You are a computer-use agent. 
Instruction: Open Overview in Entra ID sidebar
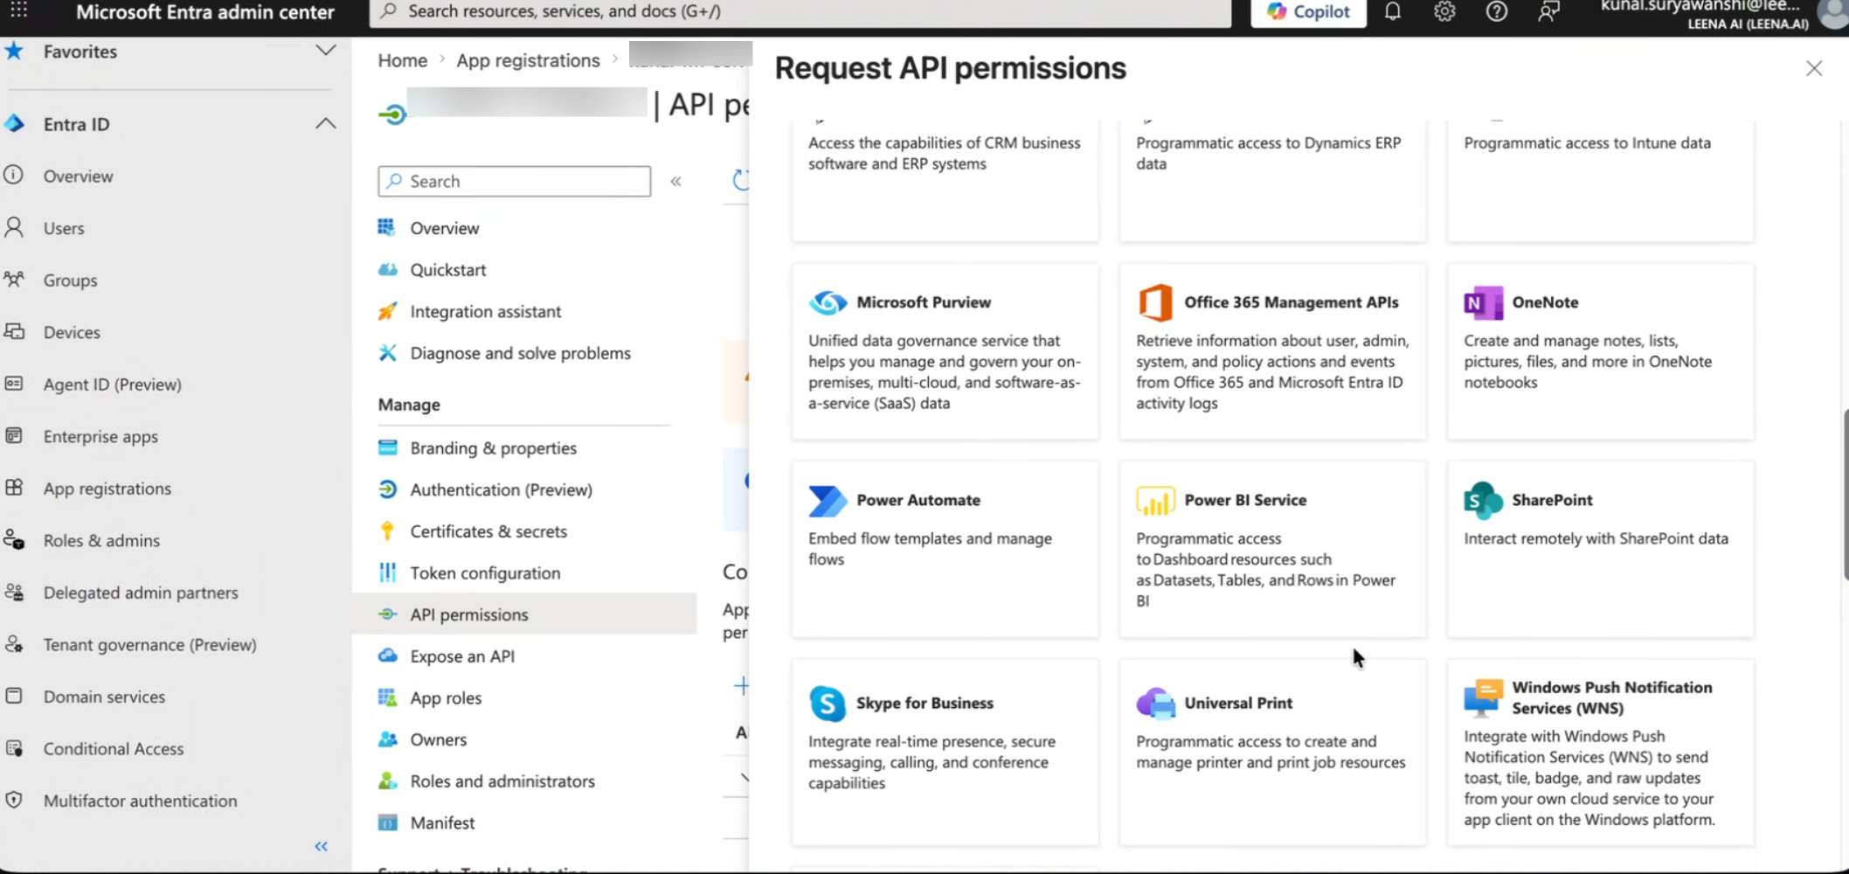79,176
